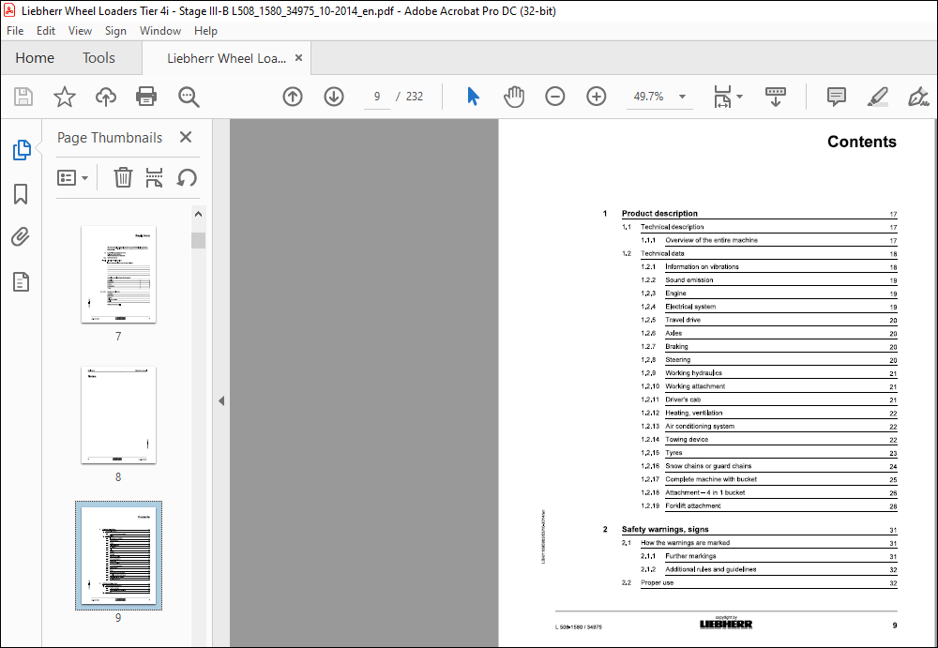Image resolution: width=938 pixels, height=648 pixels.
Task: Switch to the Tools tab
Action: (x=98, y=58)
